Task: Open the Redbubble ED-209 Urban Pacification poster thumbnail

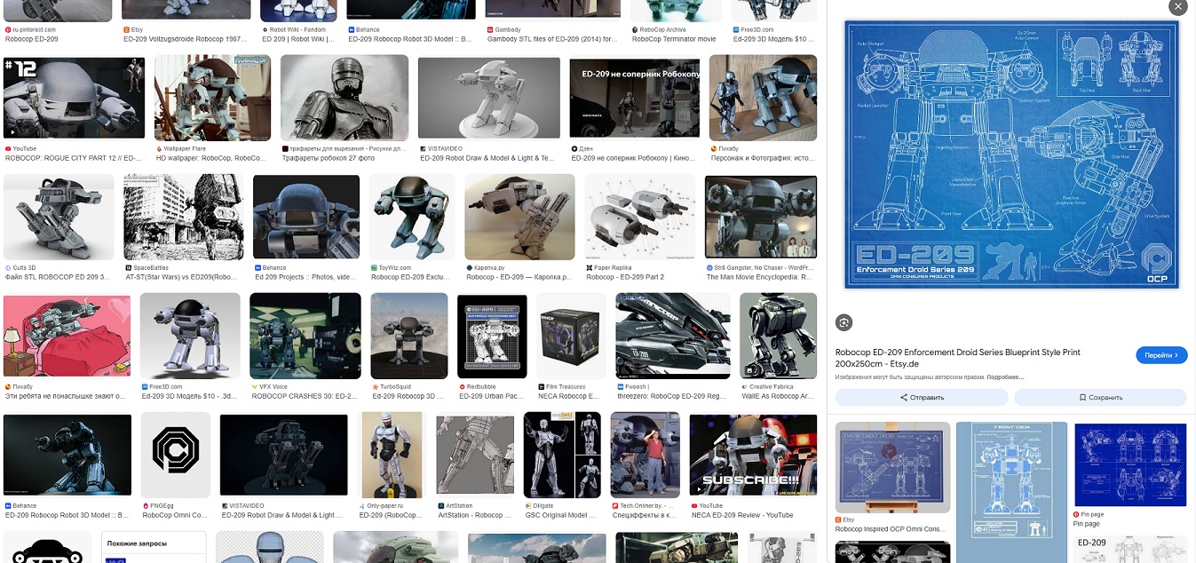Action: pyautogui.click(x=492, y=336)
